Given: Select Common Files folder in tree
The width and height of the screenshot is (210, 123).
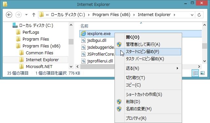Looking at the screenshot, I should [x=39, y=53].
